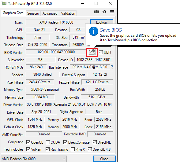Click the Resizable BAR value Disabled
Image resolution: width=180 pixels, height=162 pixels.
click(x=100, y=134)
